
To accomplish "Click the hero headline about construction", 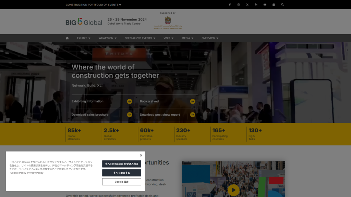I will point(115,71).
